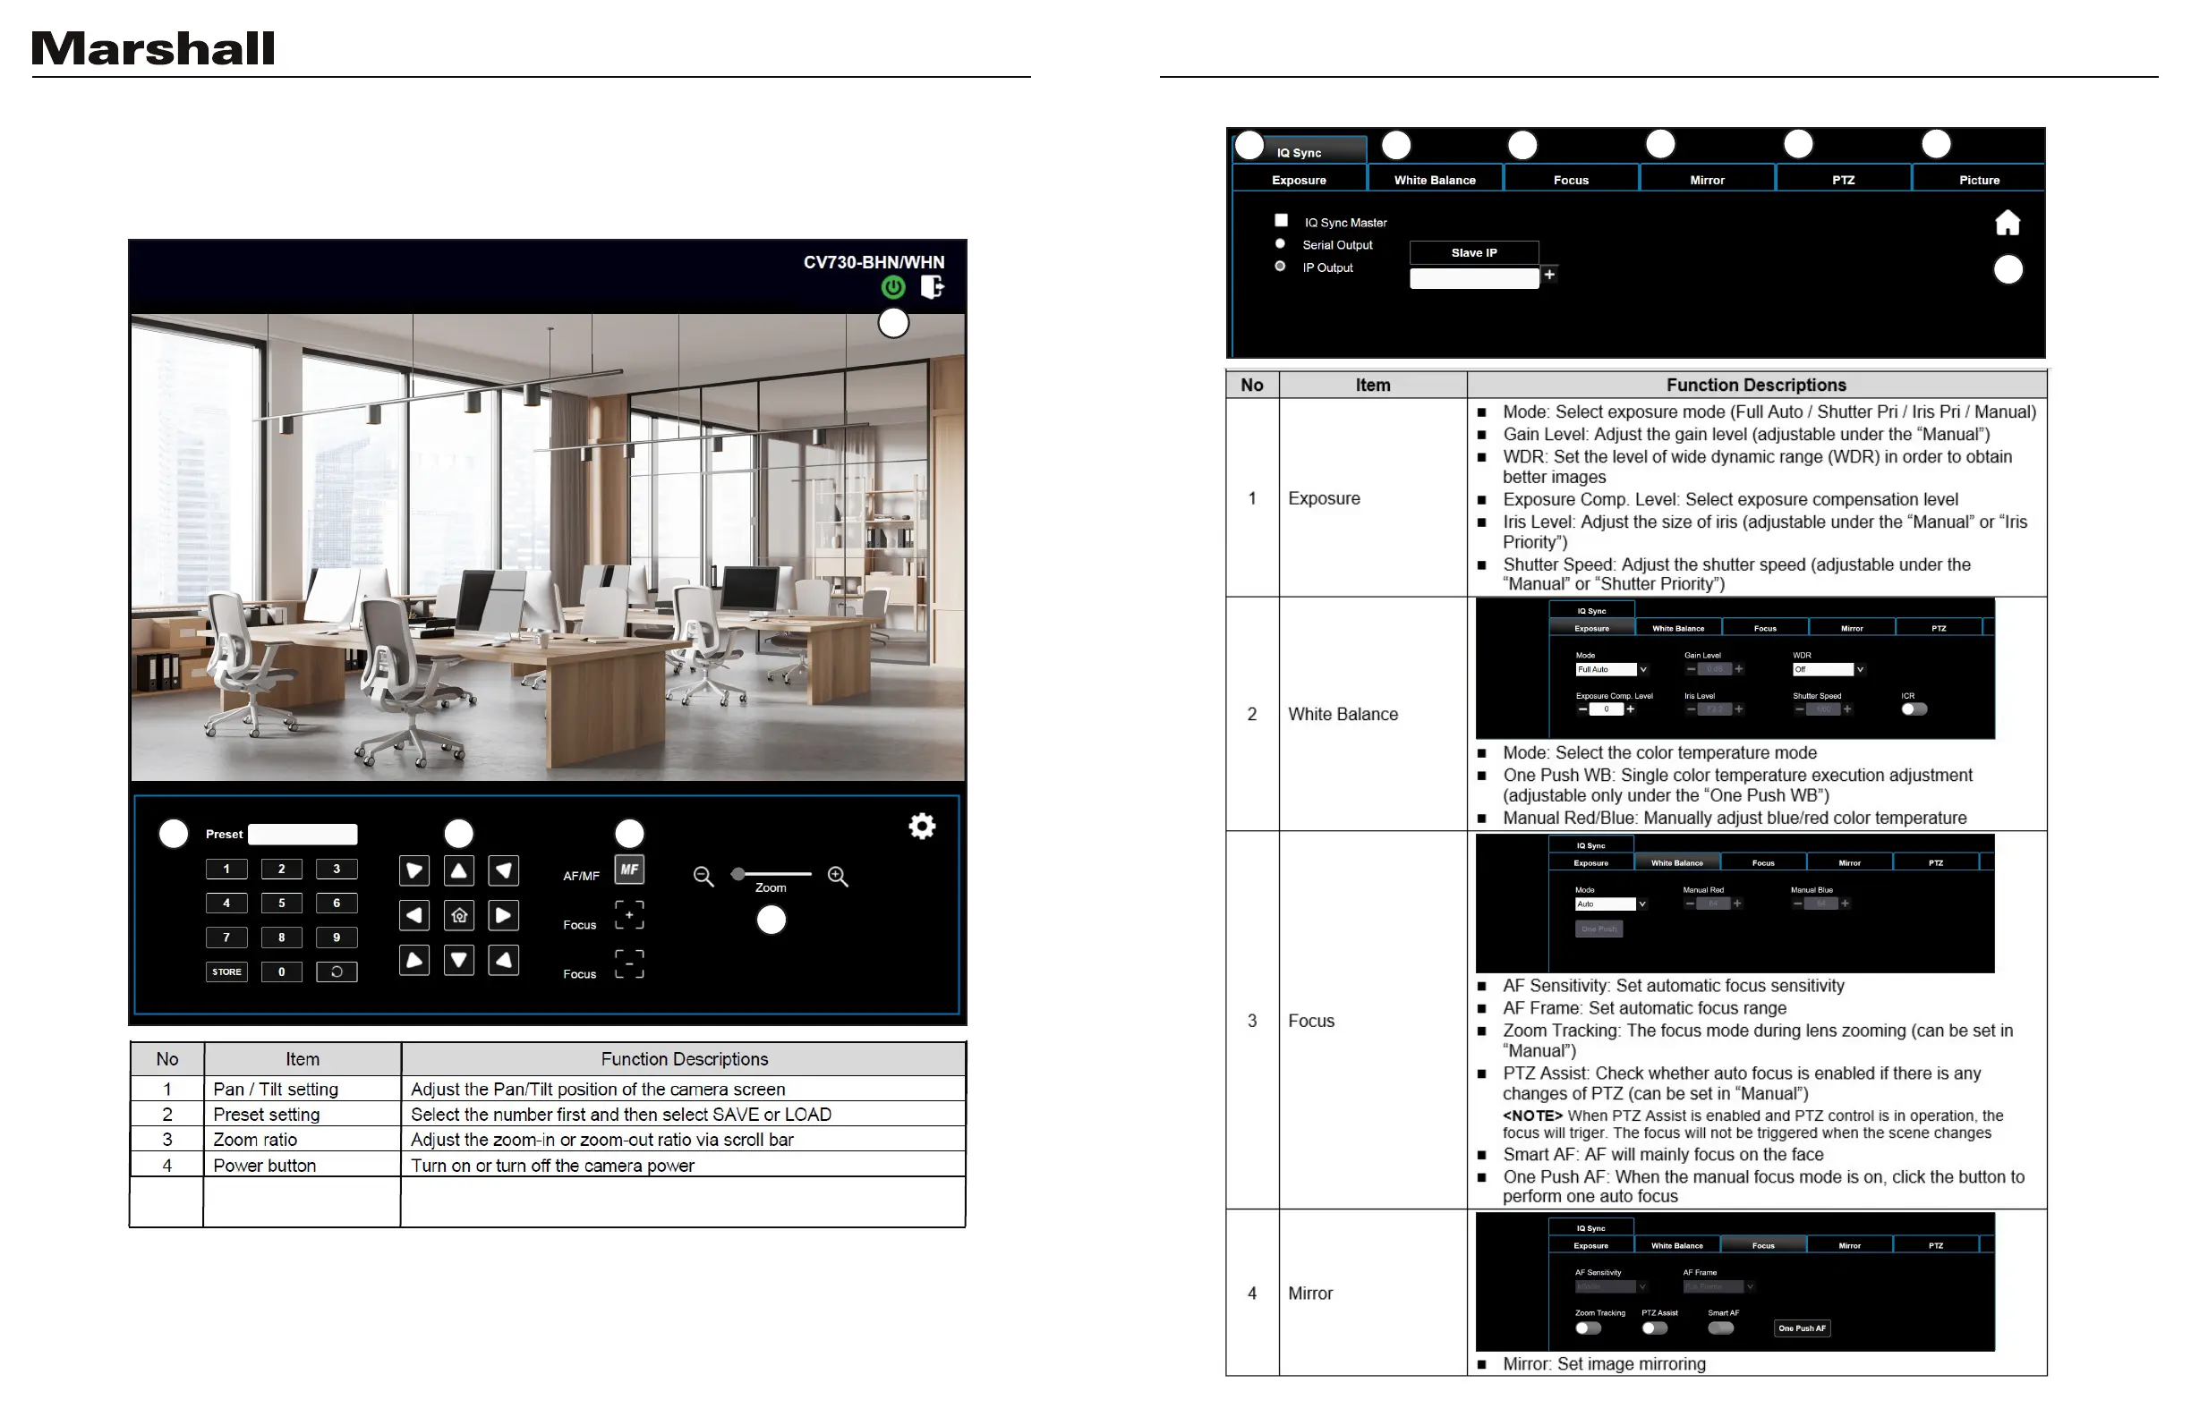Expand the WDR Off dropdown
The image size is (2191, 1417).
(1828, 670)
